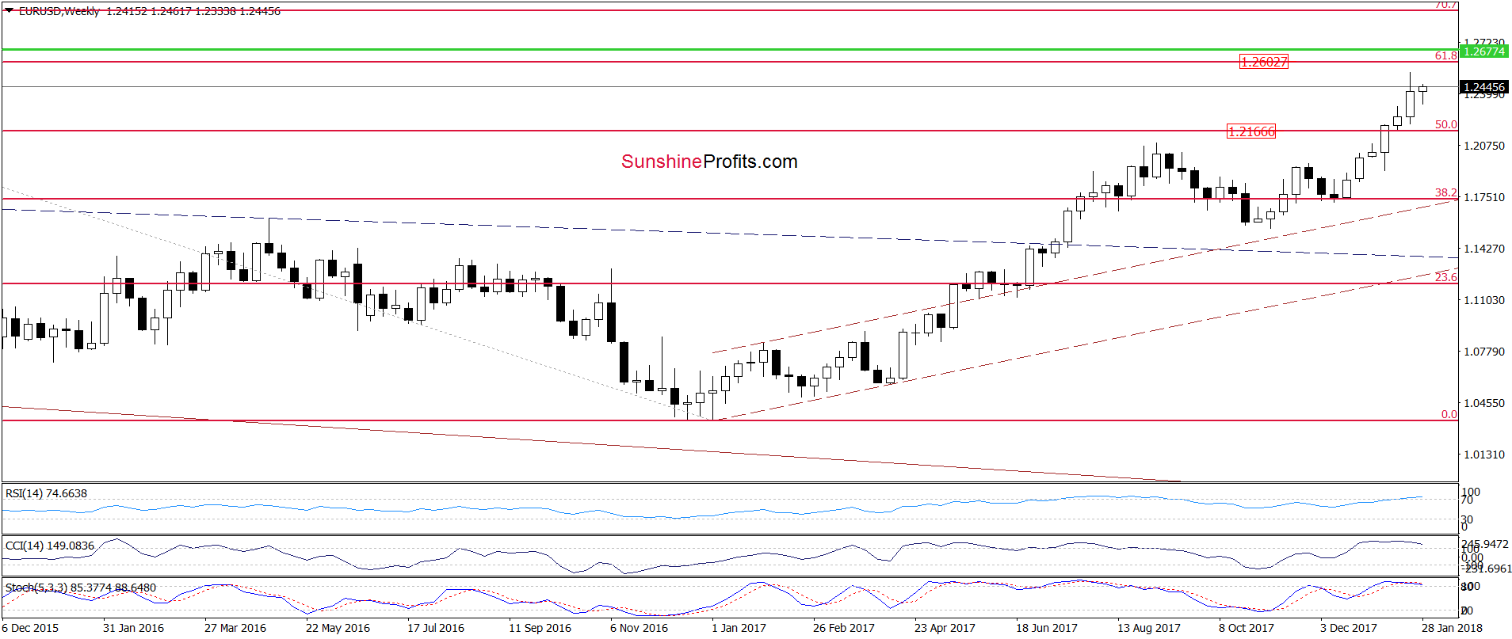Screen dimensions: 1512x639
Task: Click the black 1.24456 current price tag
Action: 1483,87
